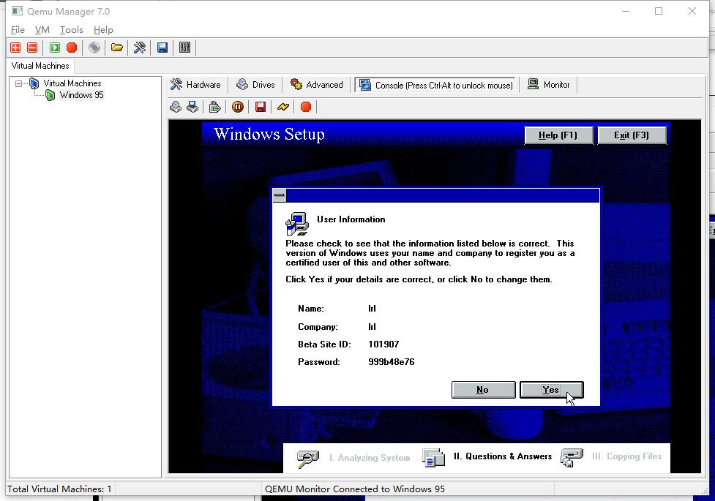Open the VM menu
This screenshot has width=715, height=501.
tap(42, 30)
